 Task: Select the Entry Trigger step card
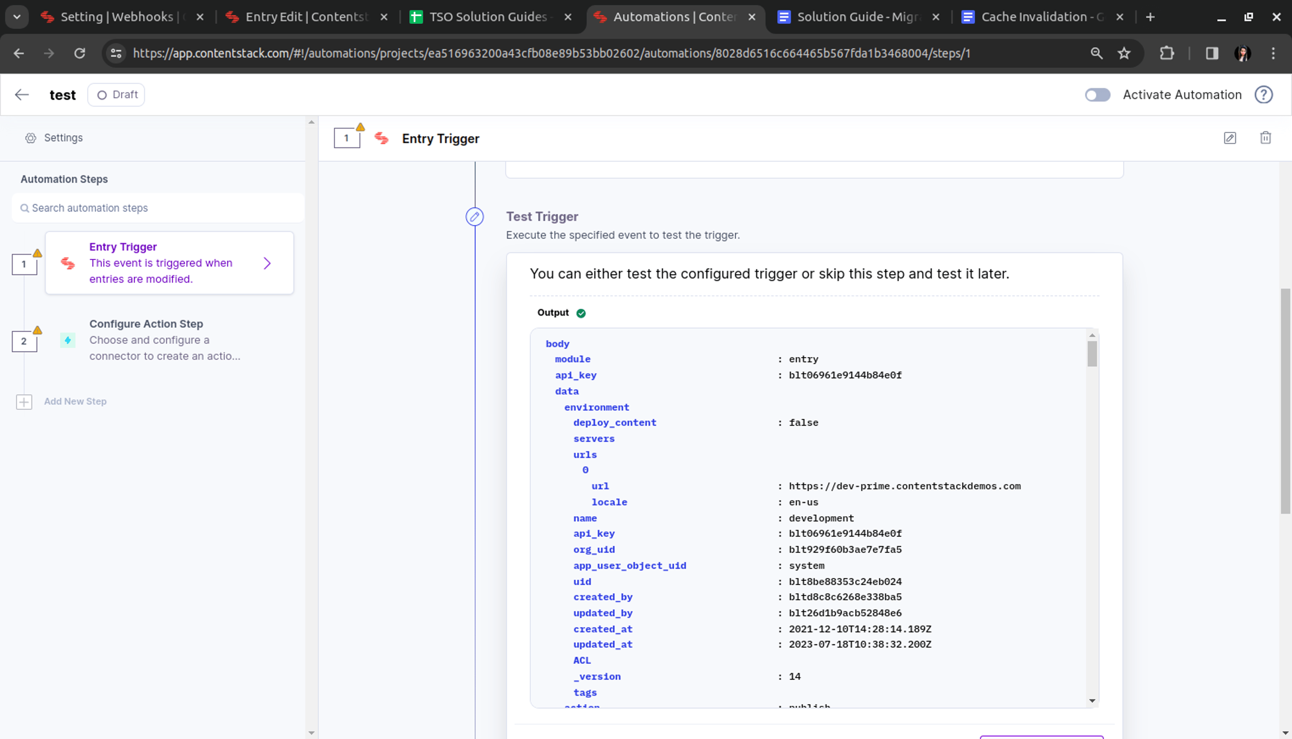tap(169, 263)
